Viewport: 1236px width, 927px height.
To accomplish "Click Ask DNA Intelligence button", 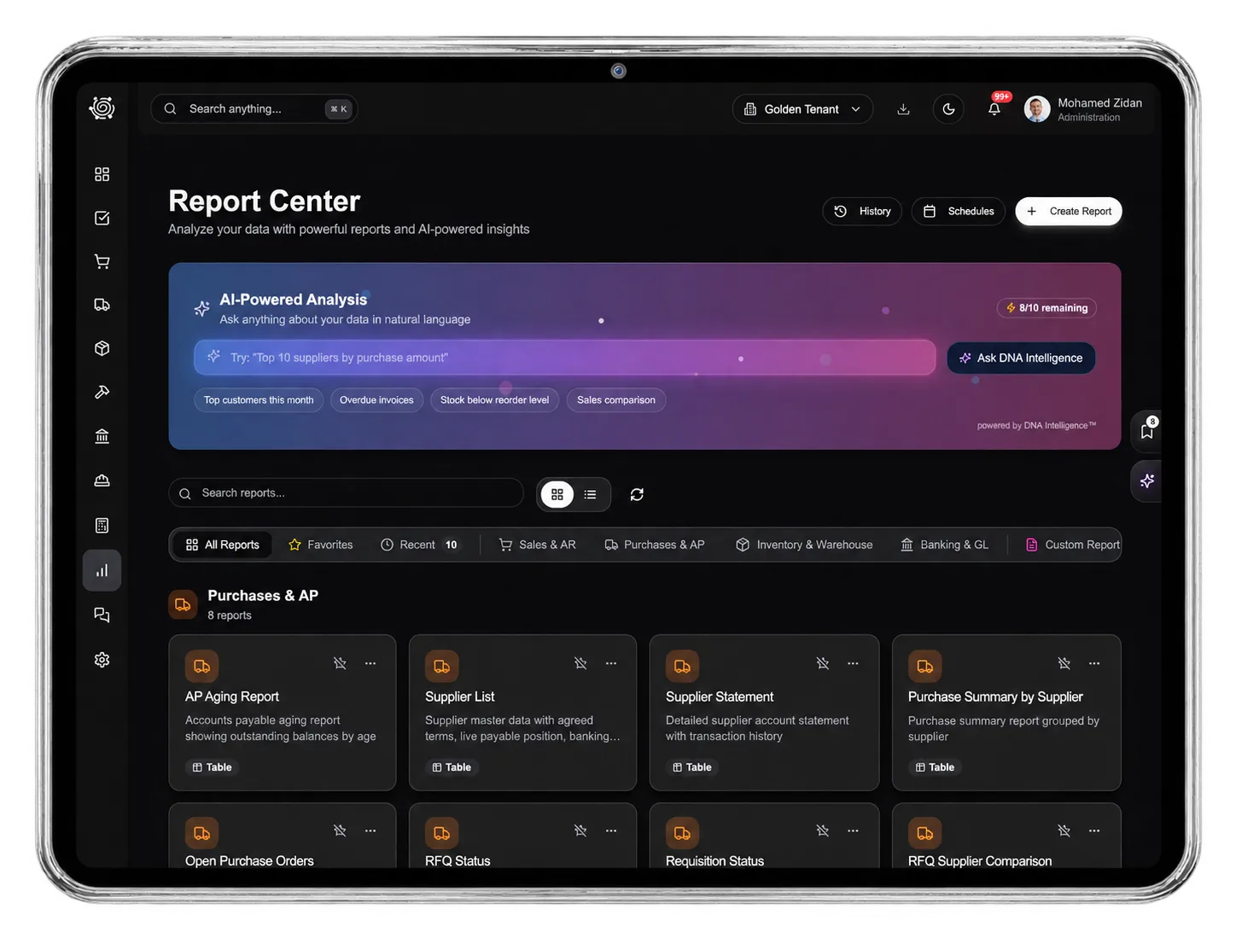I will pos(1021,358).
